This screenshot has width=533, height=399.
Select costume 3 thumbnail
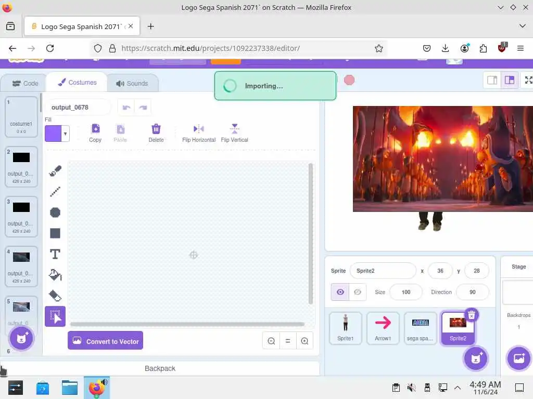pyautogui.click(x=21, y=217)
